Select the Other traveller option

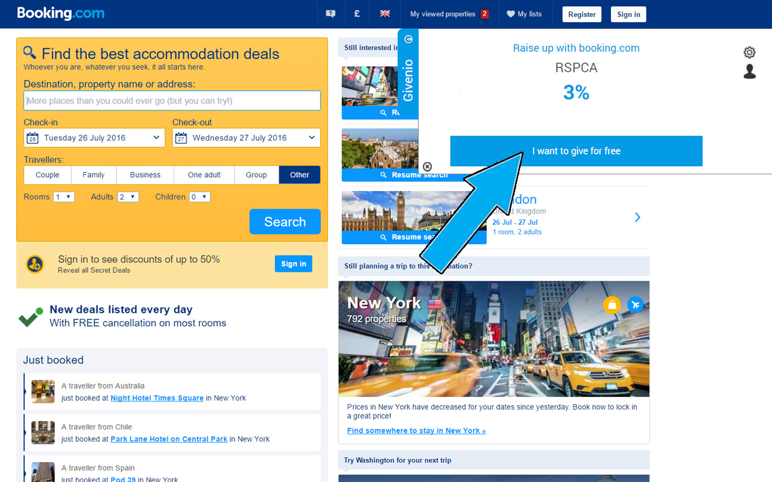click(300, 175)
